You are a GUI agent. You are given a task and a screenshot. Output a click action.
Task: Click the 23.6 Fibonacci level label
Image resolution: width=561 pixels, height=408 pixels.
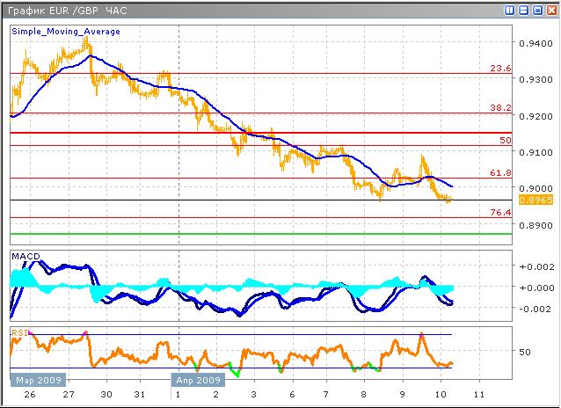[500, 68]
